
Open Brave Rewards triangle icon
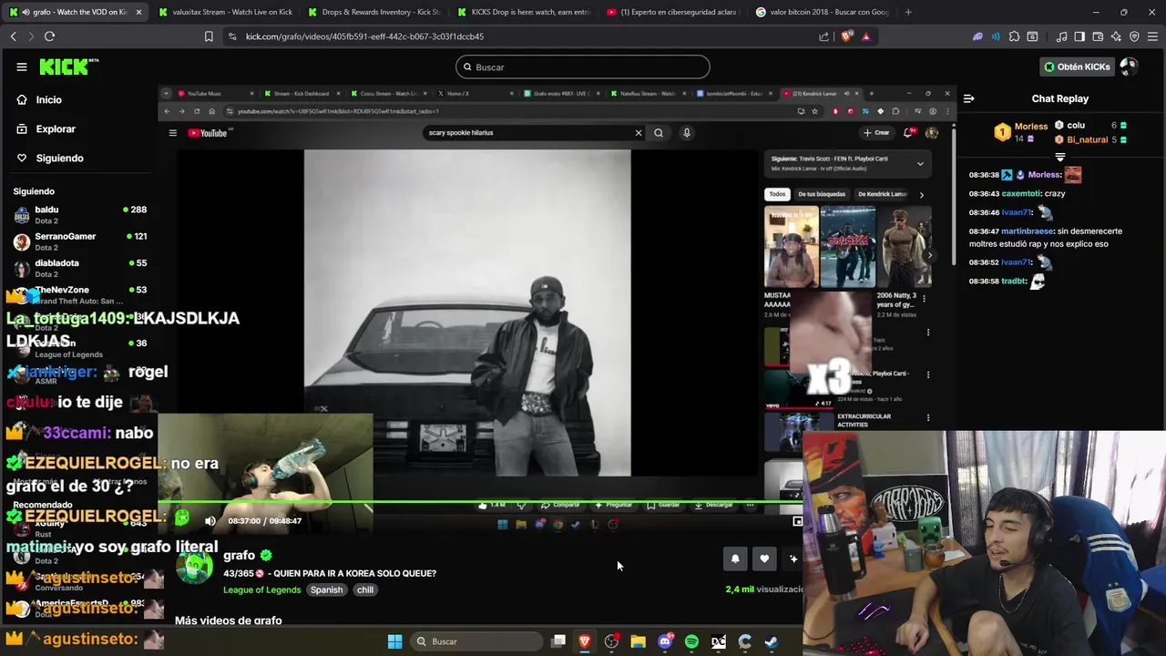tap(865, 36)
